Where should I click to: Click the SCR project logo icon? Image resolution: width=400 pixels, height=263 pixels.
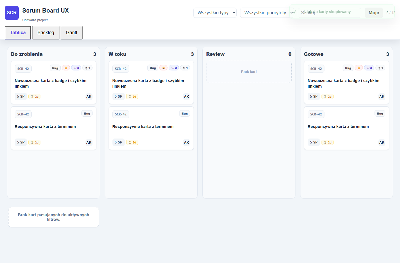coord(12,13)
